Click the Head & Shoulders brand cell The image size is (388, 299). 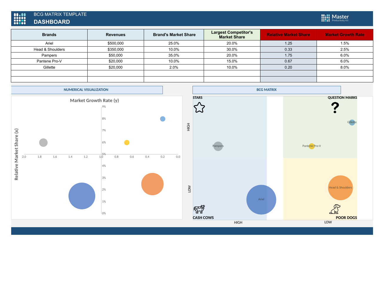pos(49,50)
